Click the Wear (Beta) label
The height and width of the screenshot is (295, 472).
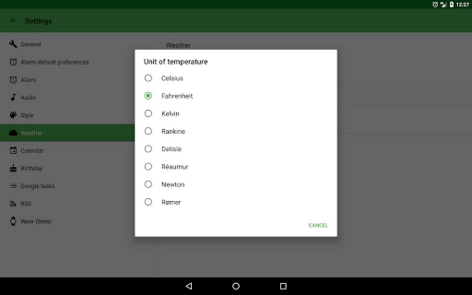coord(36,222)
